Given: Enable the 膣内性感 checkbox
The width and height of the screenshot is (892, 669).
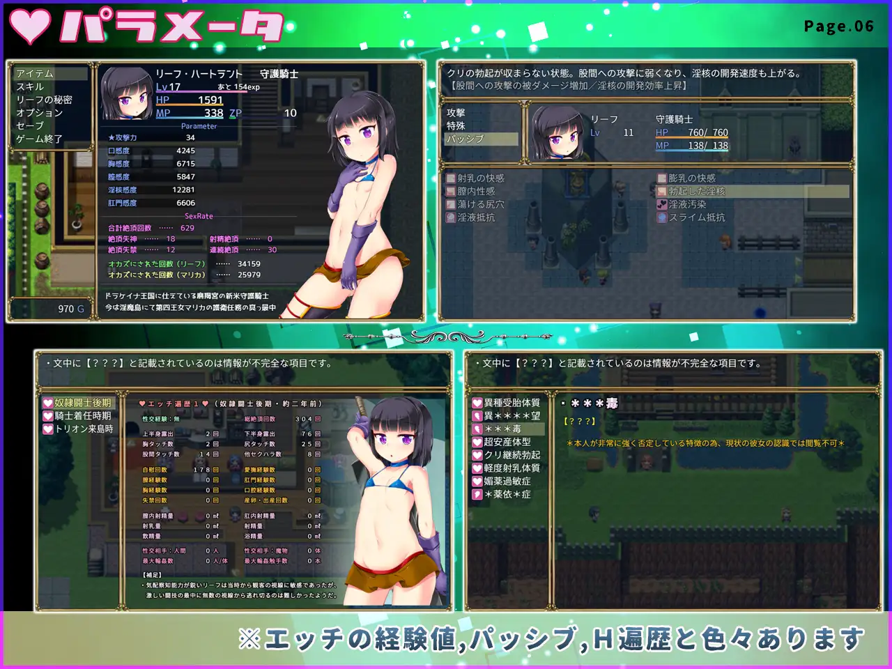Looking at the screenshot, I should point(449,190).
